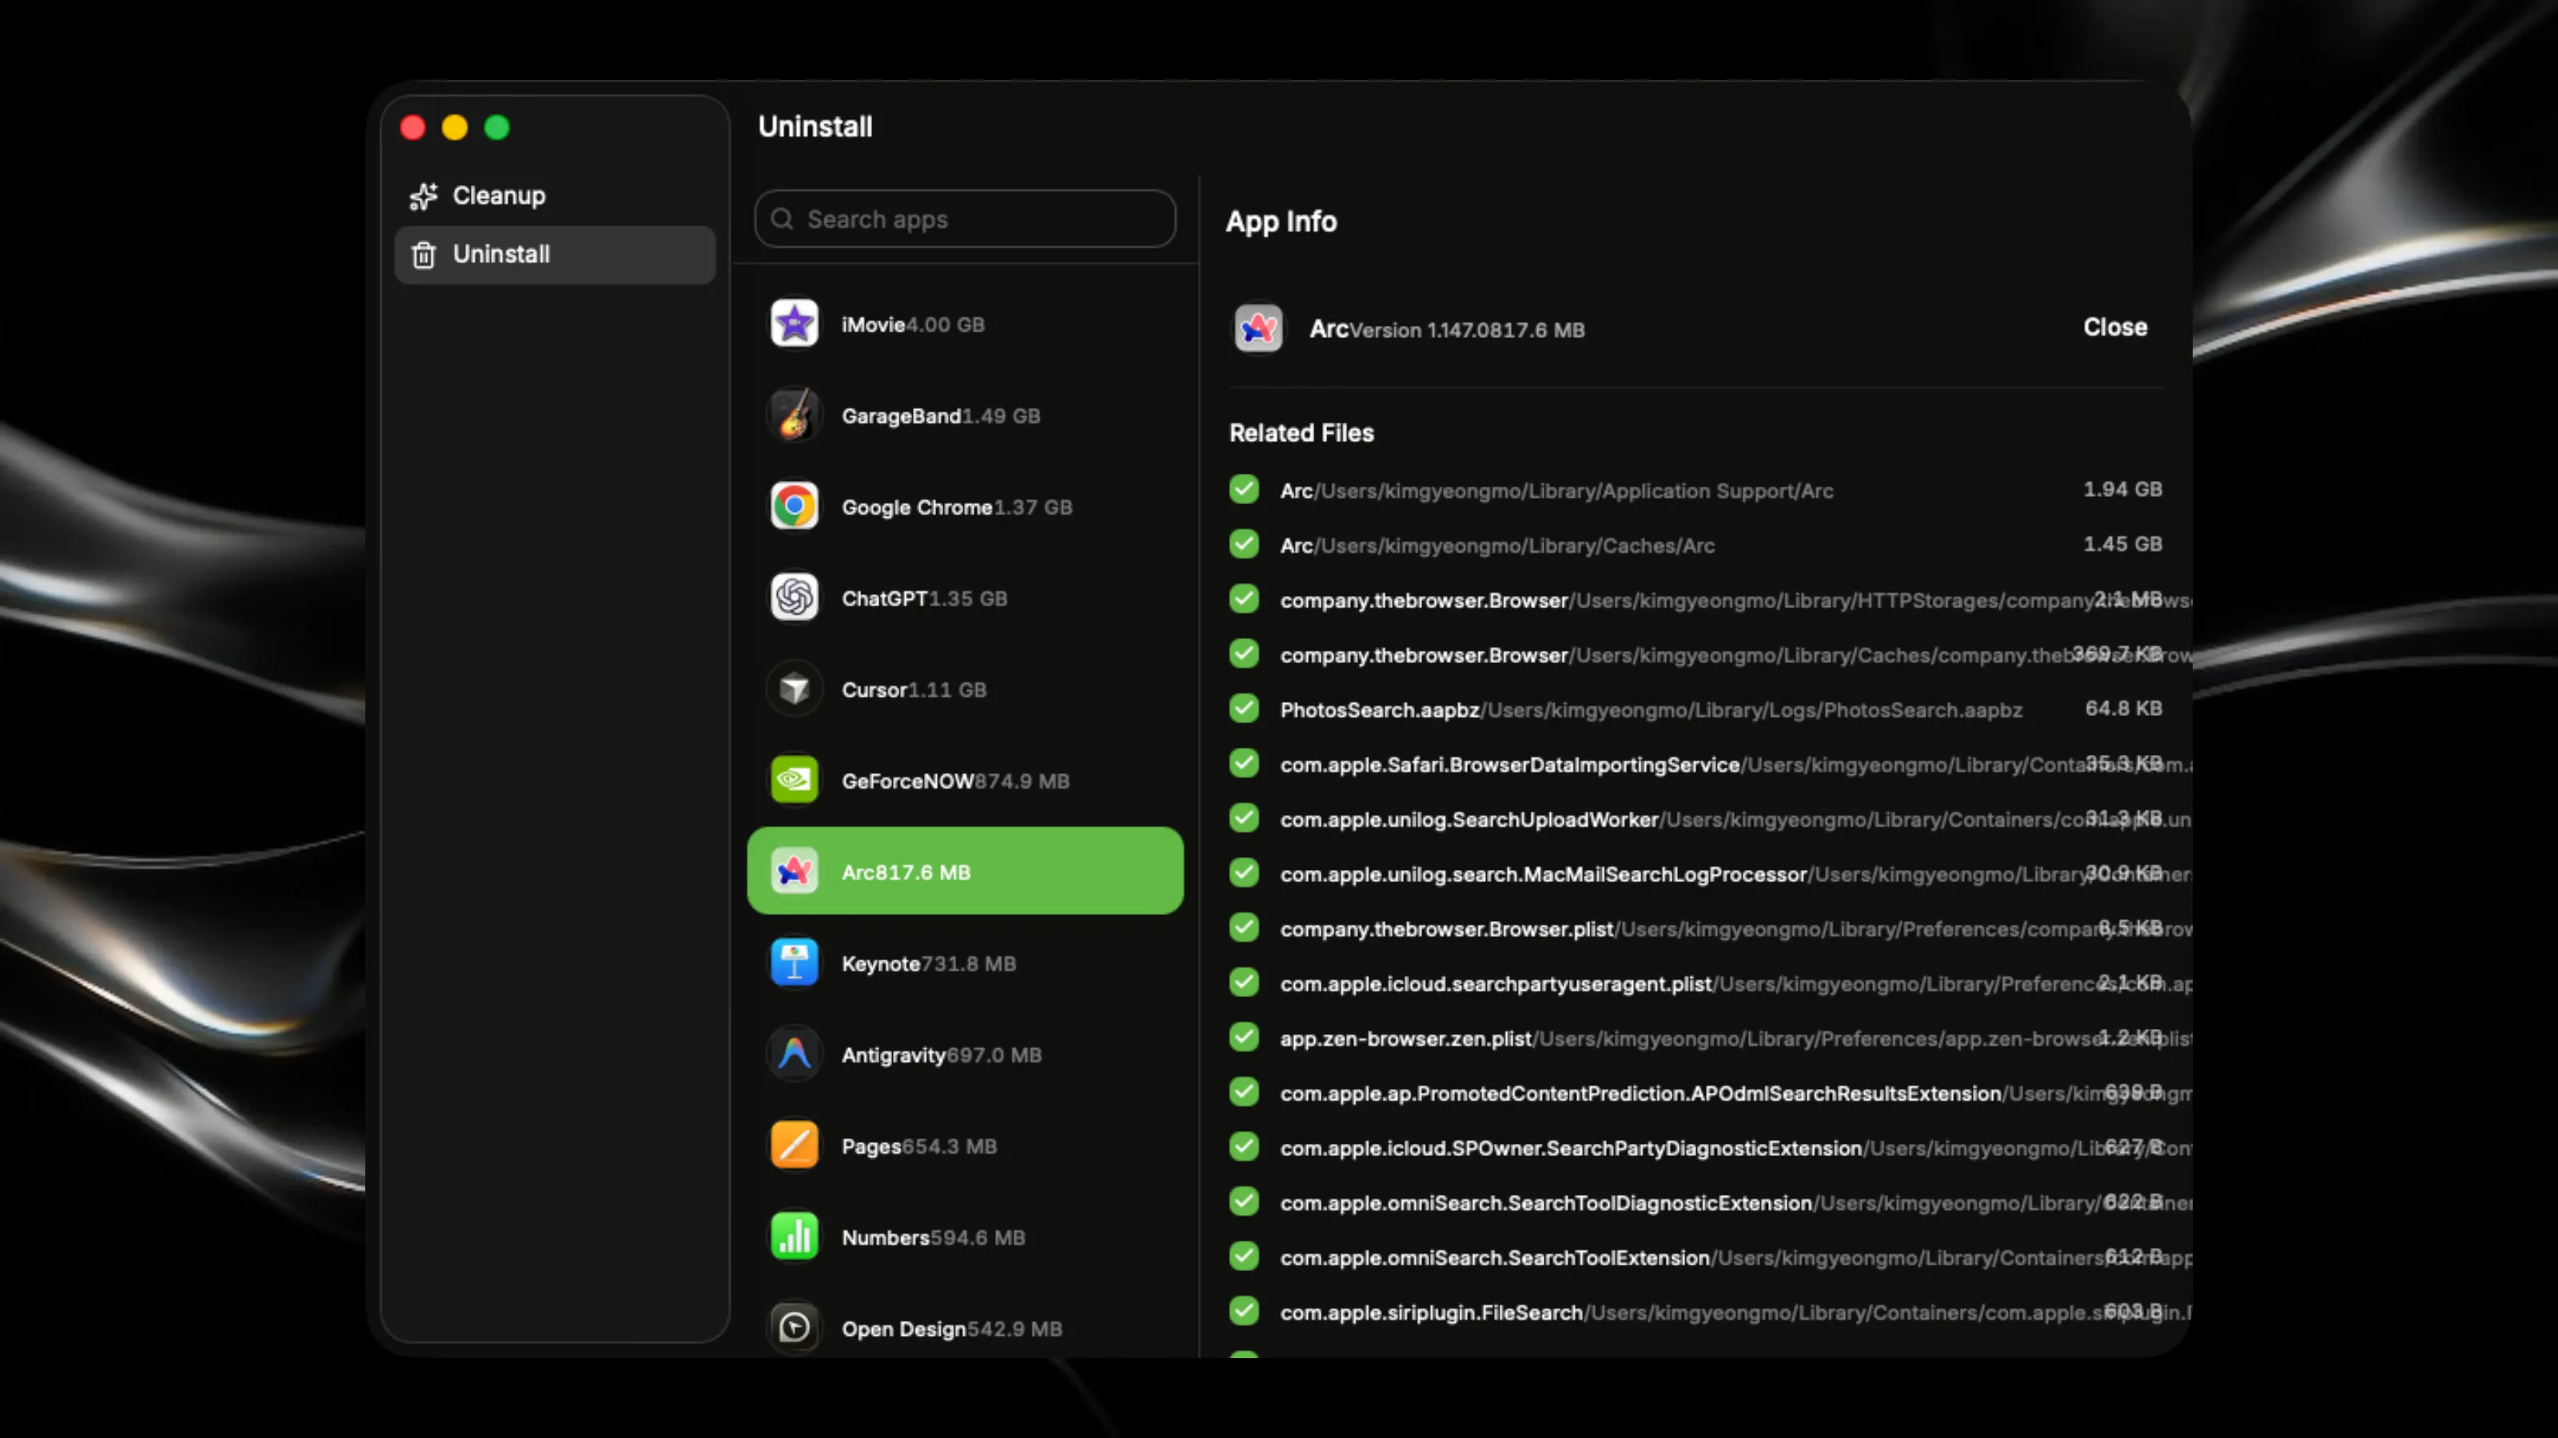The height and width of the screenshot is (1438, 2558).
Task: Uncheck the 369.7 KB company.thebrowser.Browser file
Action: (x=1245, y=653)
